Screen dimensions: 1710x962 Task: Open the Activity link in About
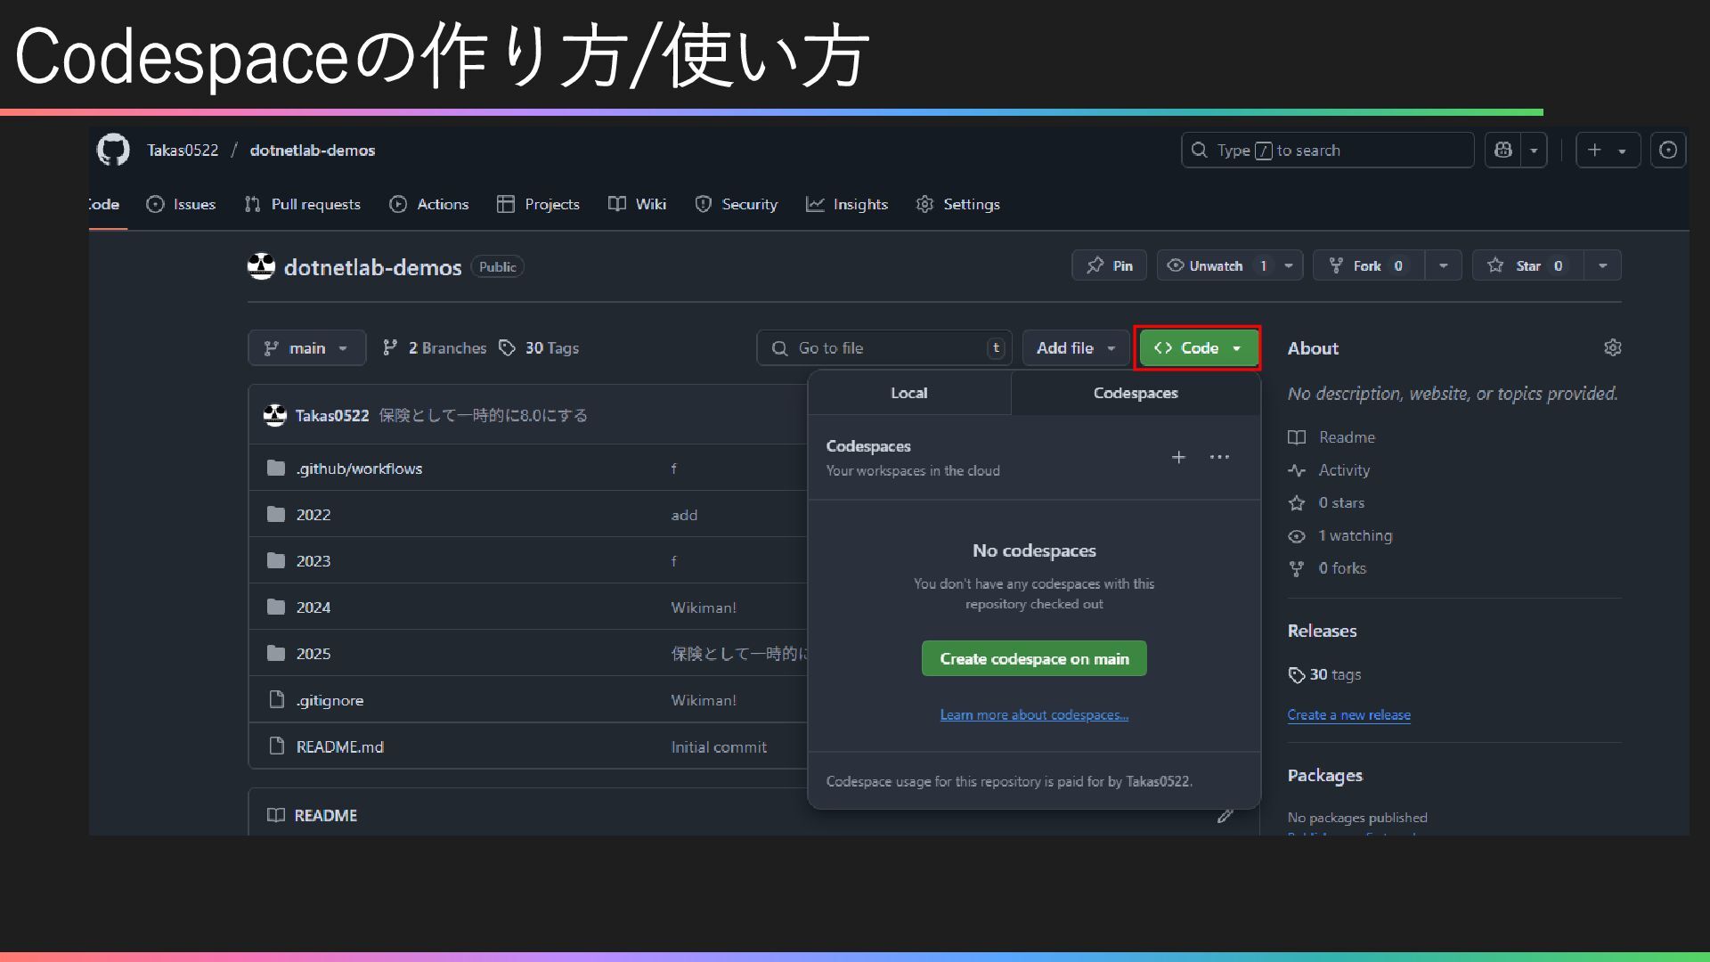click(1329, 470)
